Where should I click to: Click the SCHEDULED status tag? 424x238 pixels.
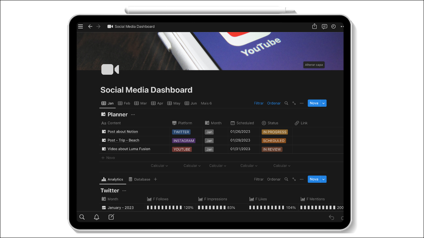click(x=274, y=140)
